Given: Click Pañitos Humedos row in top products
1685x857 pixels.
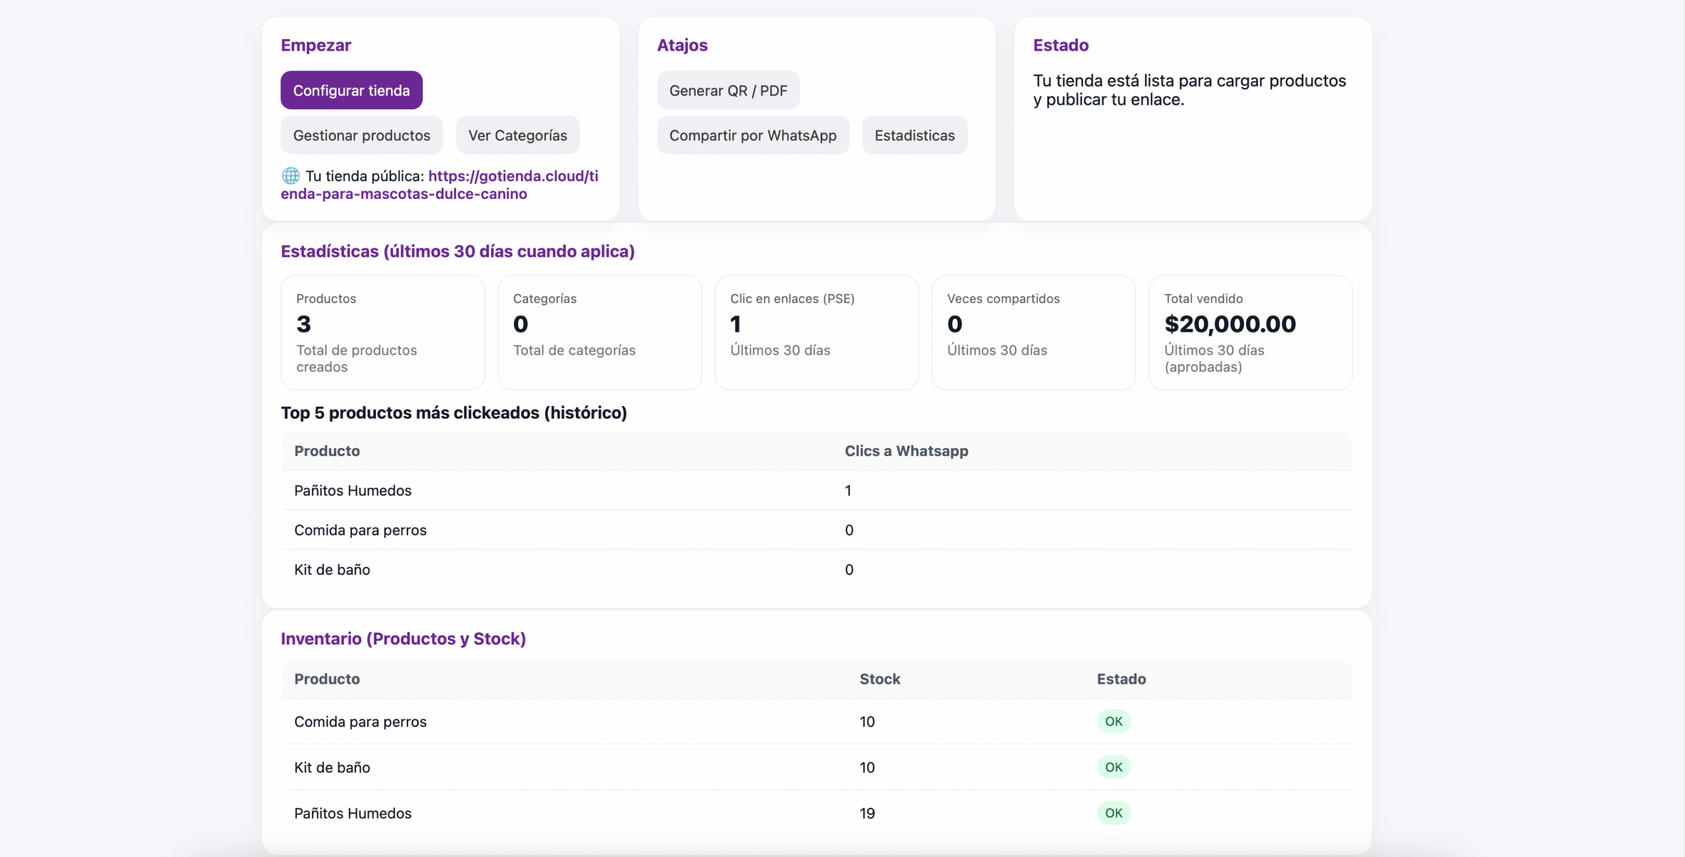Looking at the screenshot, I should (353, 490).
